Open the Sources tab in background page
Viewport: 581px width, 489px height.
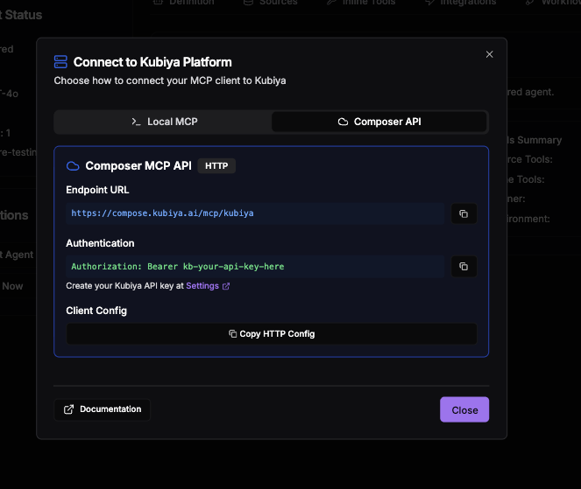tap(271, 3)
